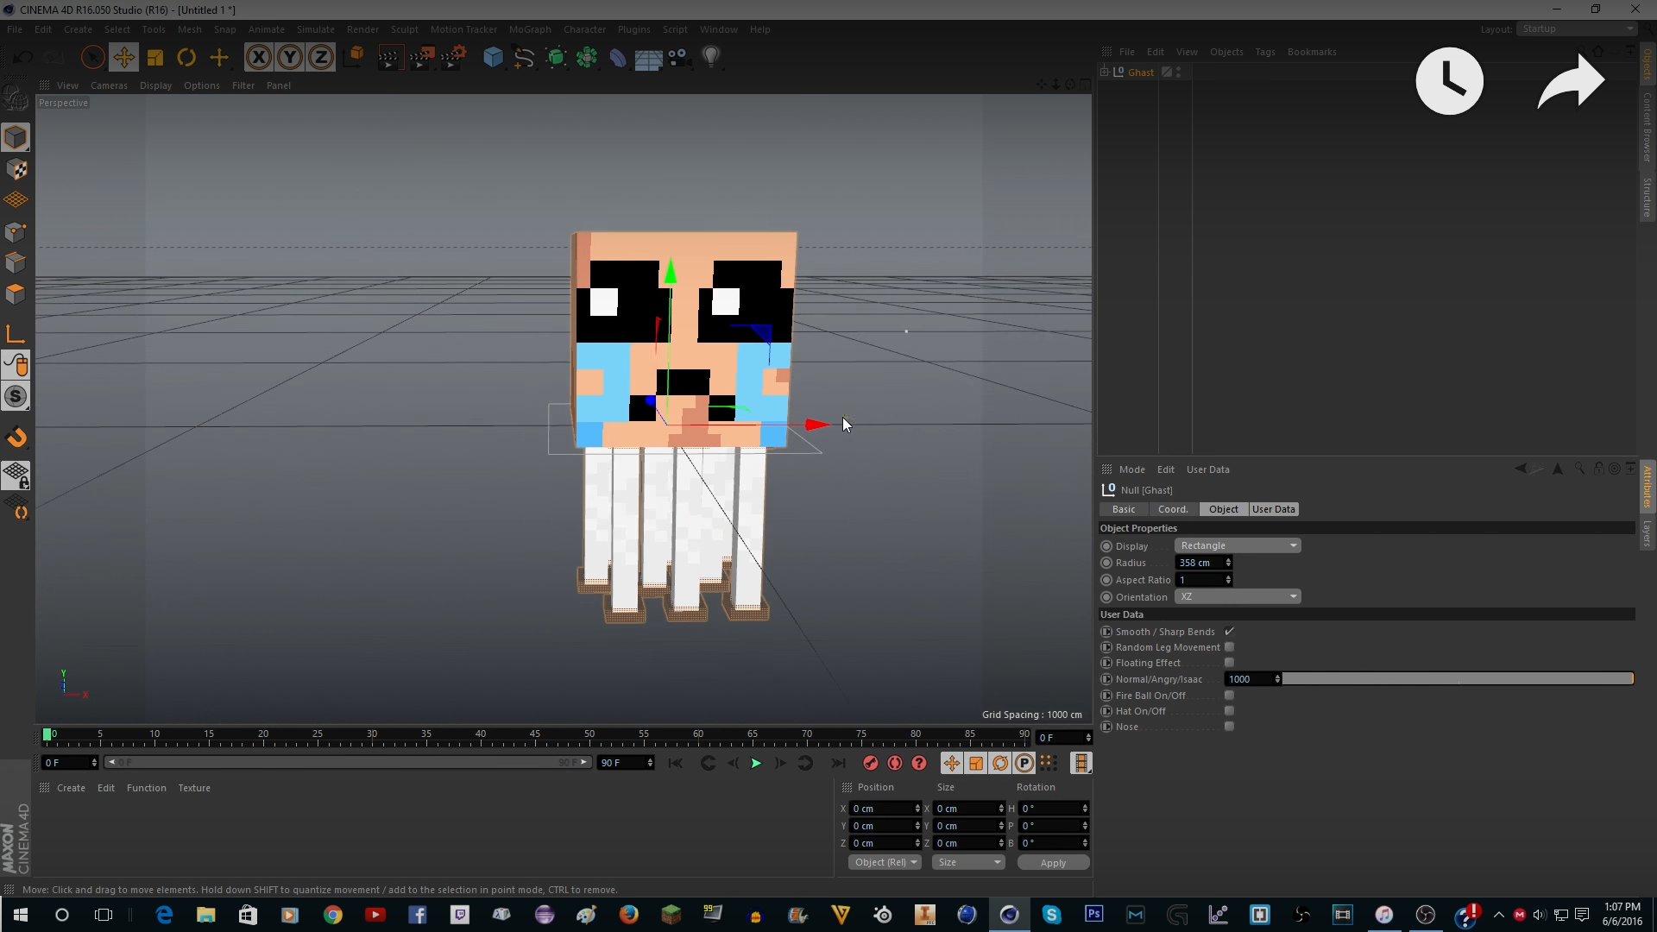The image size is (1657, 932).
Task: Open the Coordinate System toggle icon
Action: point(354,58)
